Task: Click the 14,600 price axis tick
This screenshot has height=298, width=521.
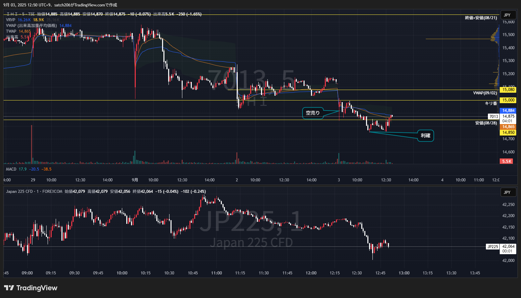Action: (509, 152)
